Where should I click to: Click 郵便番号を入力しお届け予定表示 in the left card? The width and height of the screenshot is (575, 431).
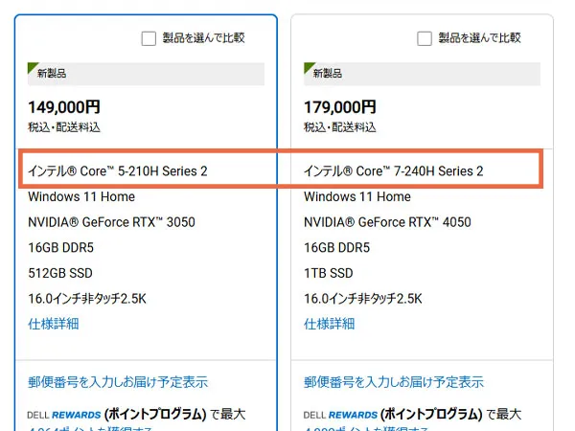click(118, 381)
